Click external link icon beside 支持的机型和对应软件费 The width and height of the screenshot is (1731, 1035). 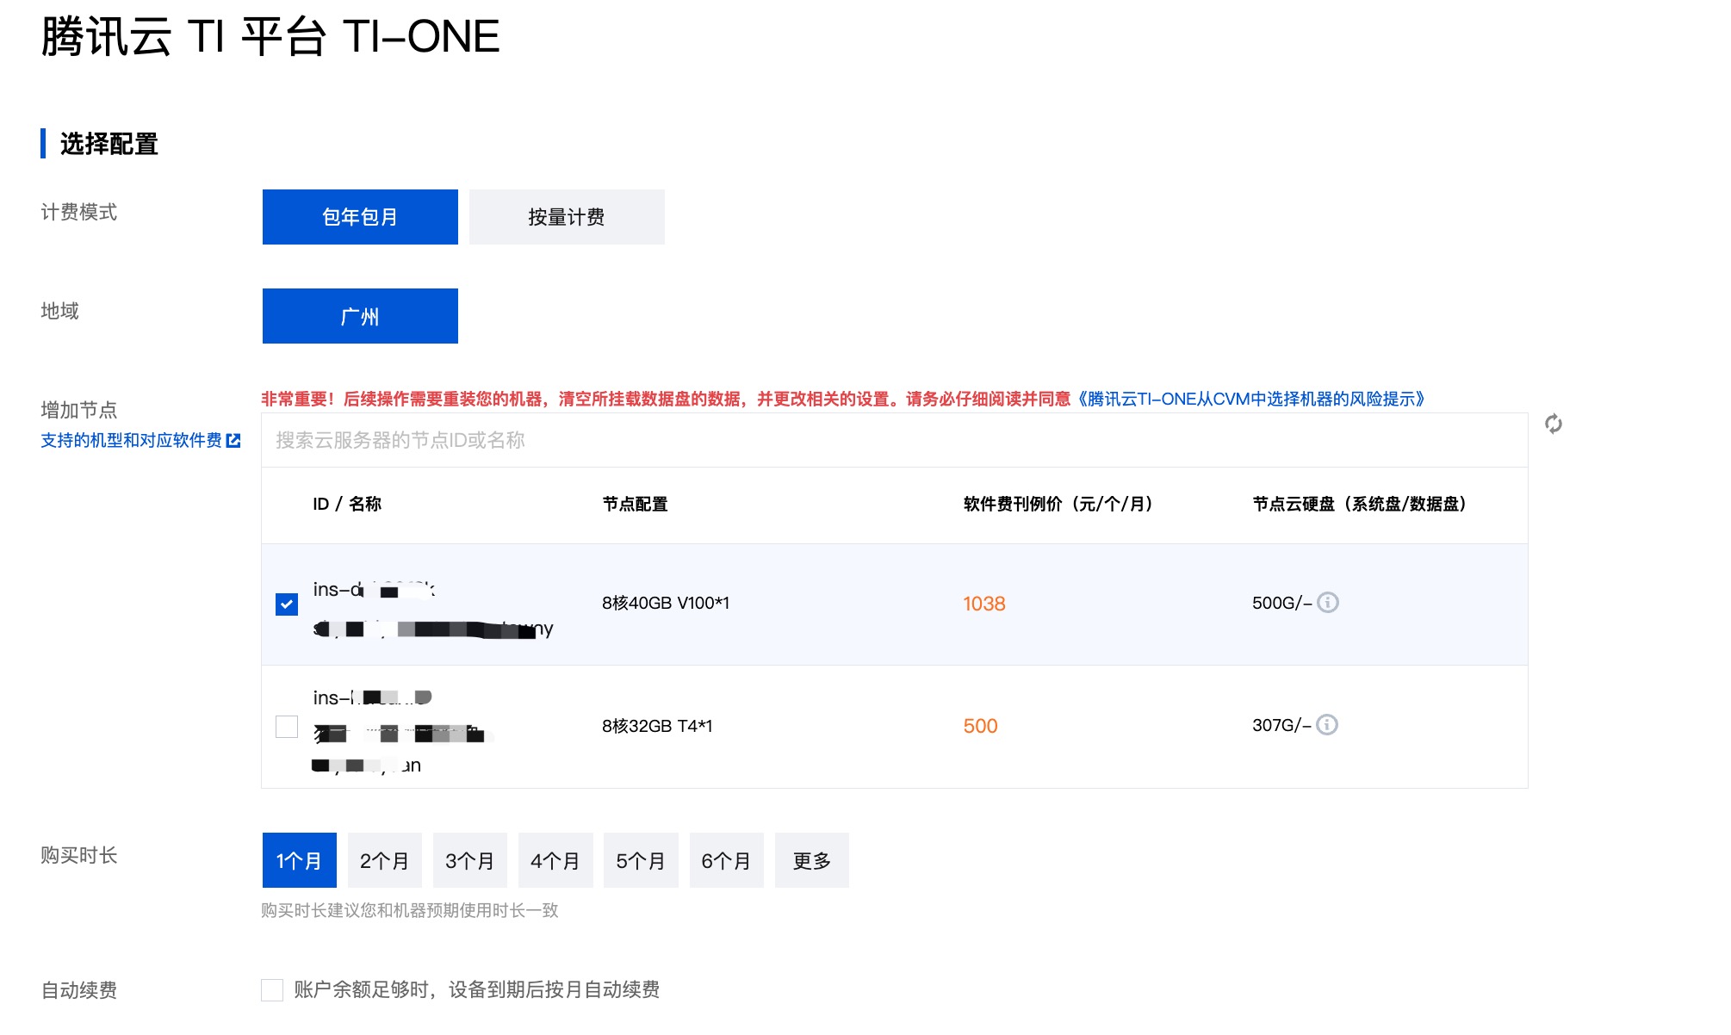(x=233, y=441)
